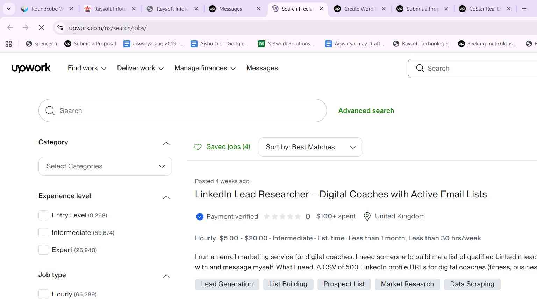Open the tab search chevron button
Screen dimensions: 537x302
click(x=9, y=9)
